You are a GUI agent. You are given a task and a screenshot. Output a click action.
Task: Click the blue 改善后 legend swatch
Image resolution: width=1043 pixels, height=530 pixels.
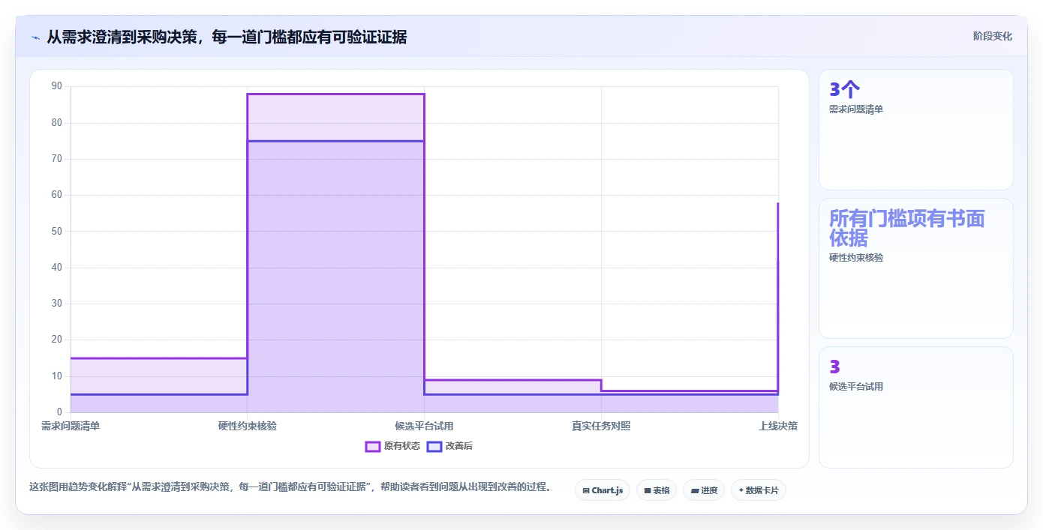(434, 446)
